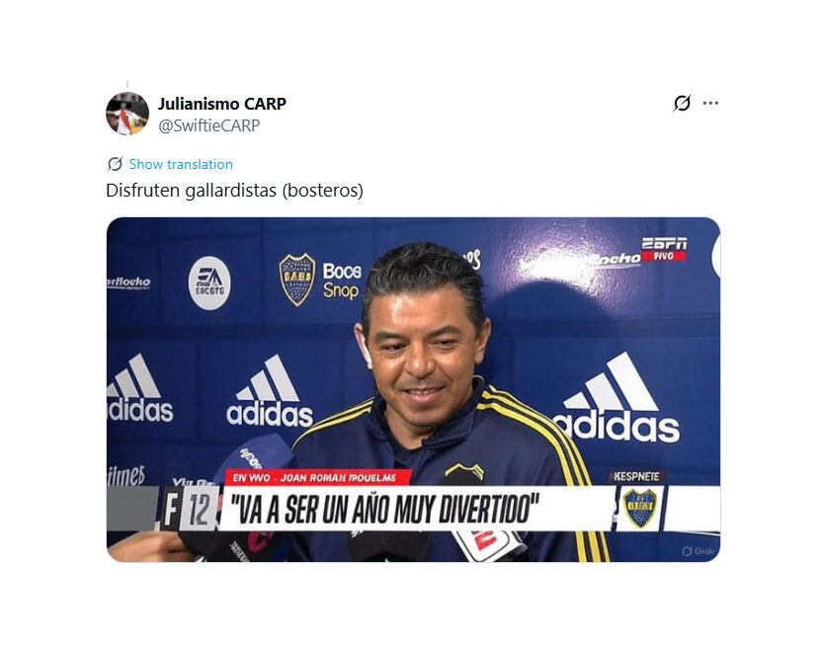Click the Grok icon beside Show translation
The image size is (825, 648).
tap(115, 164)
